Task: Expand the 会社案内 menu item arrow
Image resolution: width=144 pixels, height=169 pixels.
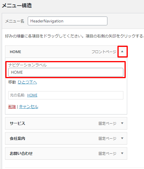Action: 122,138
